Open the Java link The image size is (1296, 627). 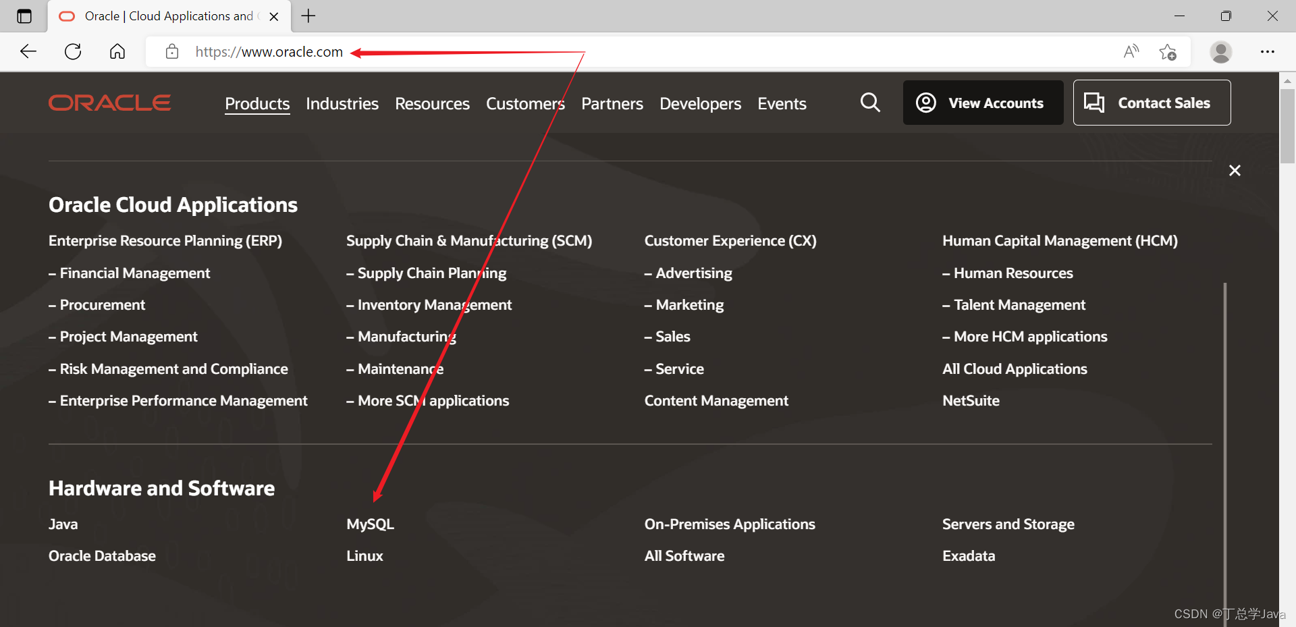(63, 524)
